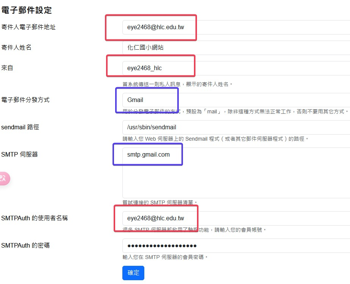Click the SMTPAuth 的使用者名稱 label
350x284 pixels.
point(34,218)
